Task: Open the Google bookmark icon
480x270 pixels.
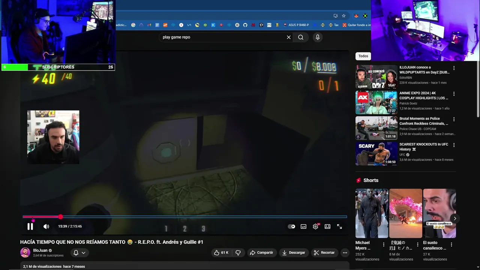Action: (133, 25)
